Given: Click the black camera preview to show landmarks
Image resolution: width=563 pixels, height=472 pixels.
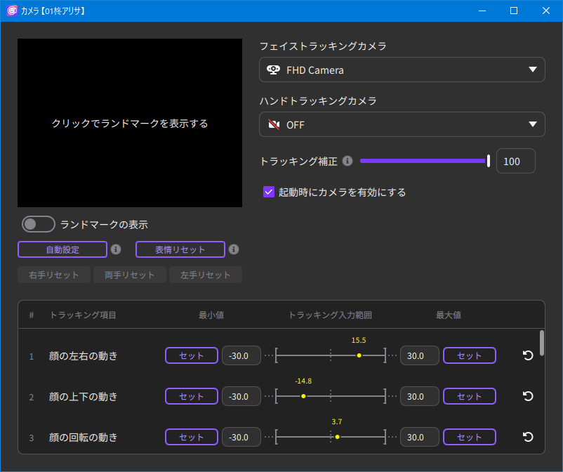Looking at the screenshot, I should click(130, 123).
